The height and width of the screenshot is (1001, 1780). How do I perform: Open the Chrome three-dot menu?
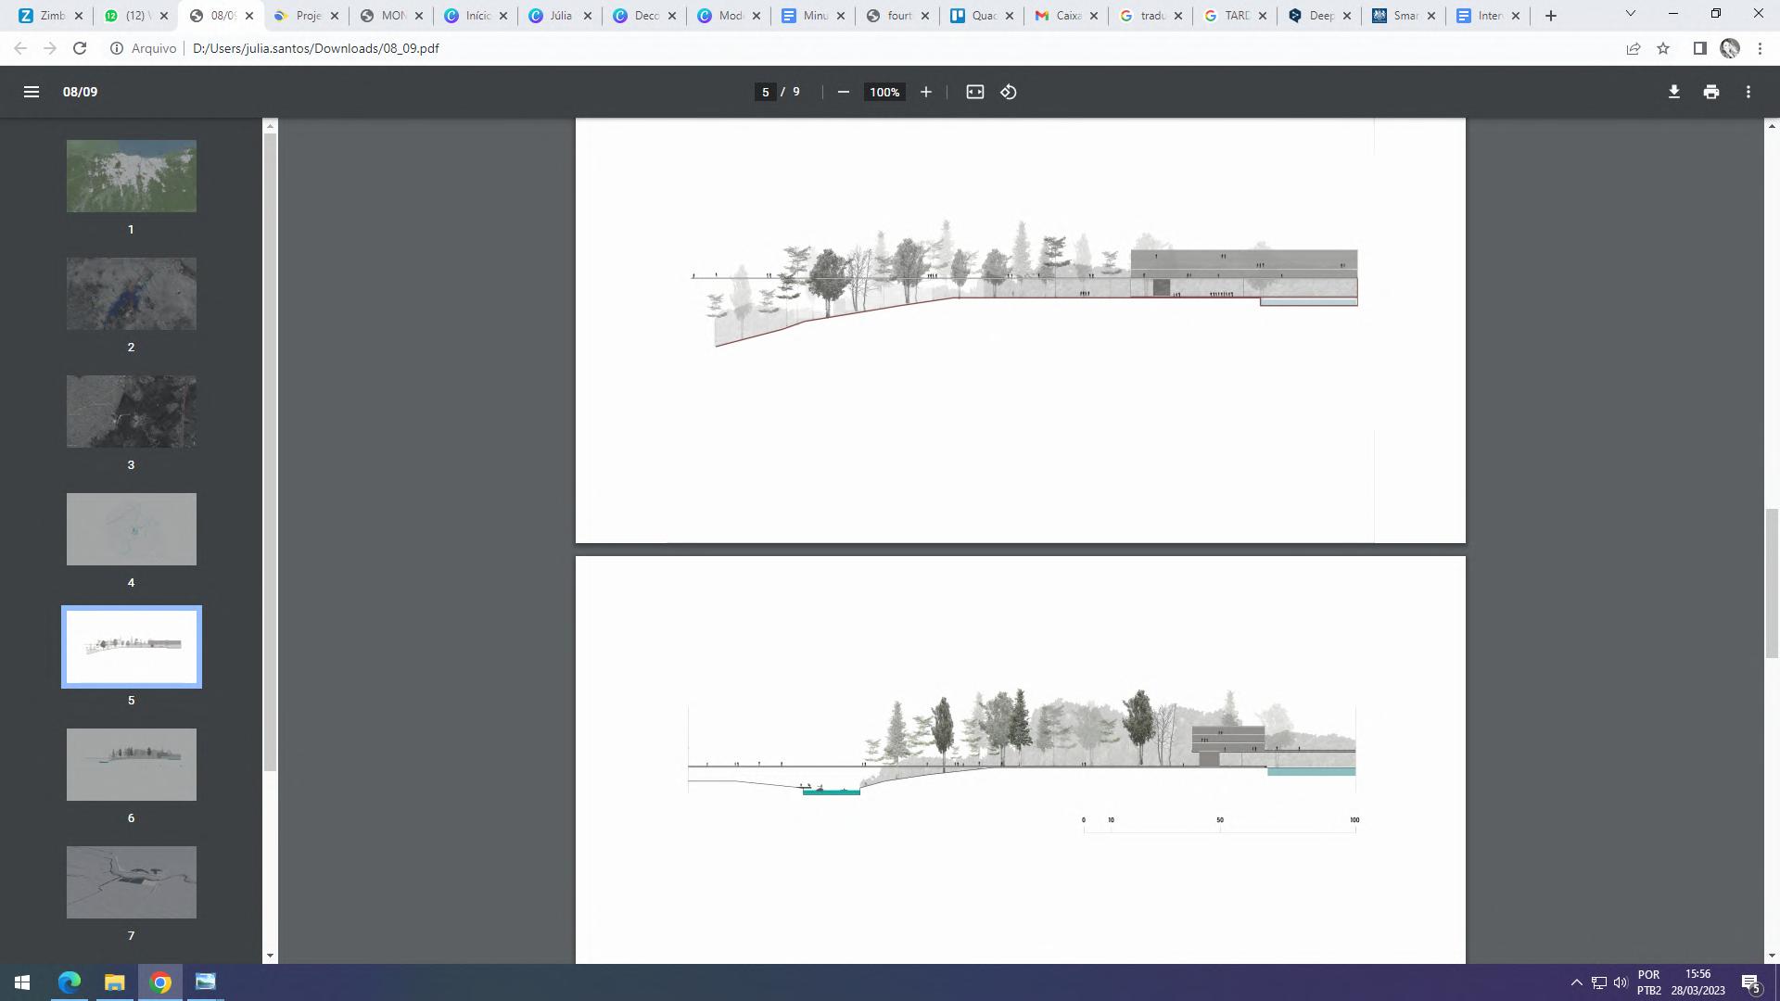click(x=1760, y=48)
